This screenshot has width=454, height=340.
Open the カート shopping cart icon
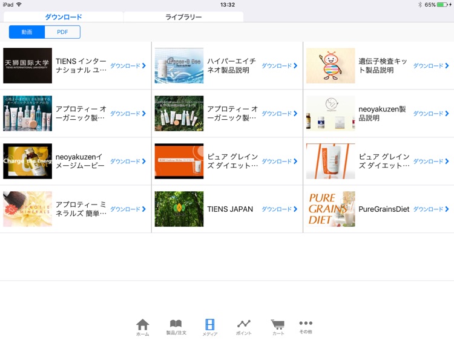click(x=278, y=327)
